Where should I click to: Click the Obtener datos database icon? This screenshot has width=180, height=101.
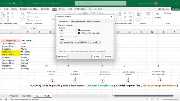click(x=3, y=14)
